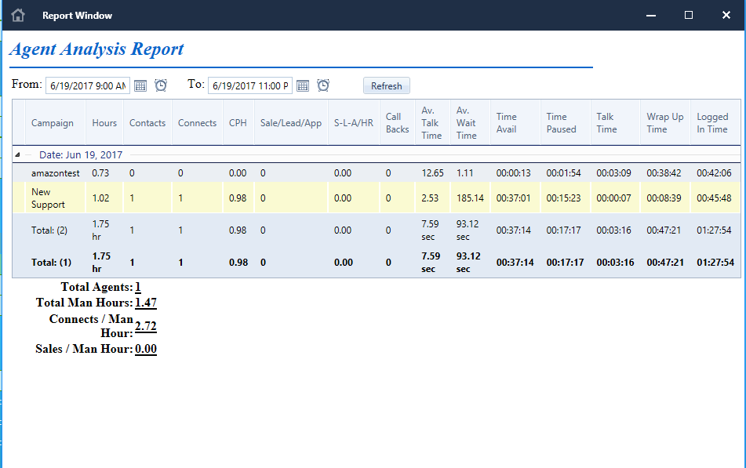
Task: Click Connects / Man Hour value 2.72
Action: (146, 326)
